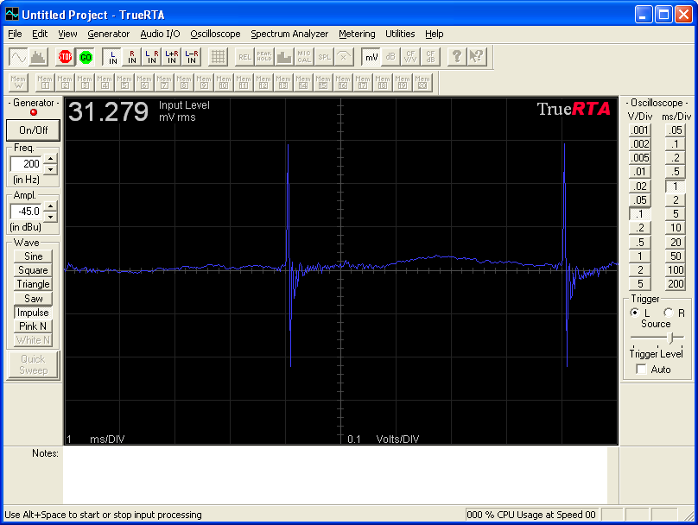The width and height of the screenshot is (698, 525).
Task: Select Sine waveform
Action: click(33, 256)
